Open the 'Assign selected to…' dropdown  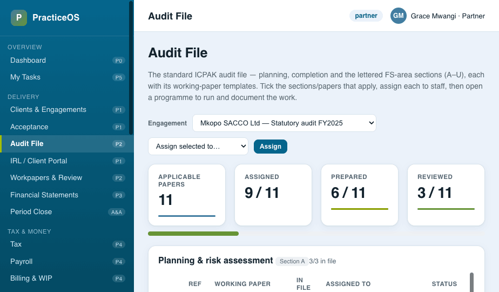click(x=198, y=147)
